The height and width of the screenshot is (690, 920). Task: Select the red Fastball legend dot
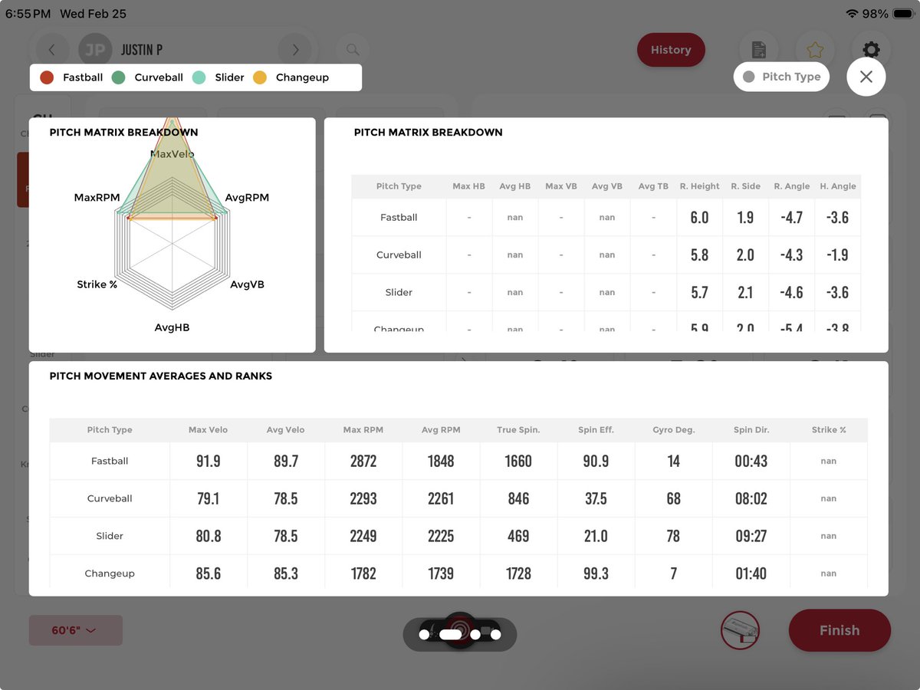click(47, 77)
